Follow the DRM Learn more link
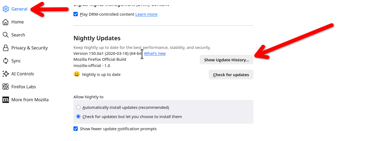 tap(146, 14)
